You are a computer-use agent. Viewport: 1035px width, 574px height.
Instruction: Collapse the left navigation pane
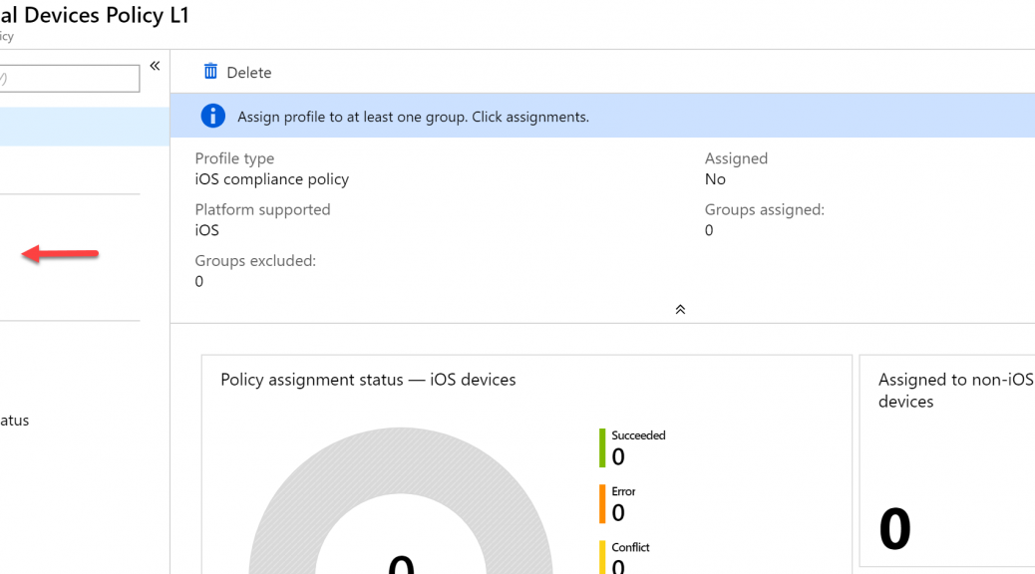[155, 66]
